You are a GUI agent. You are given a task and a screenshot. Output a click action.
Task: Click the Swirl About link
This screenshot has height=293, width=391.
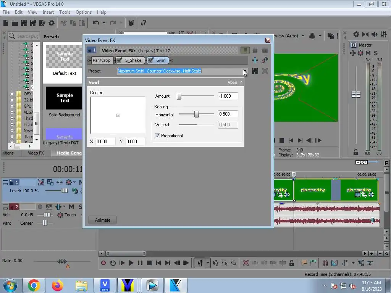(232, 82)
